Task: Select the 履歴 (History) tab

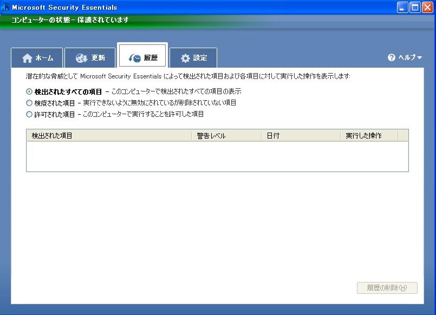Action: click(x=142, y=55)
